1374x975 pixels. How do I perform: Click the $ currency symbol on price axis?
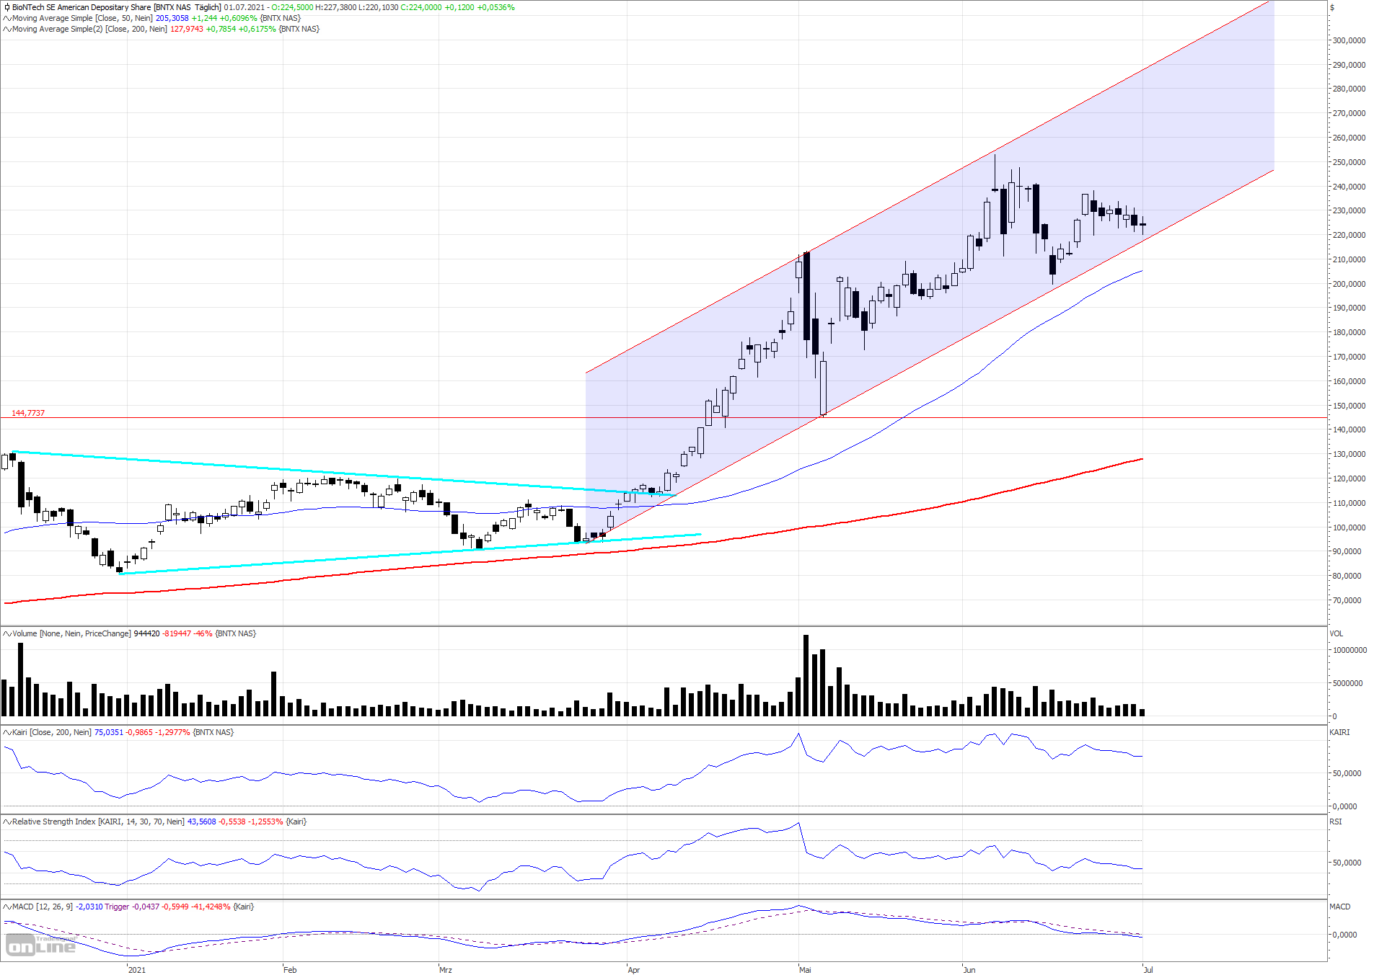point(1332,7)
